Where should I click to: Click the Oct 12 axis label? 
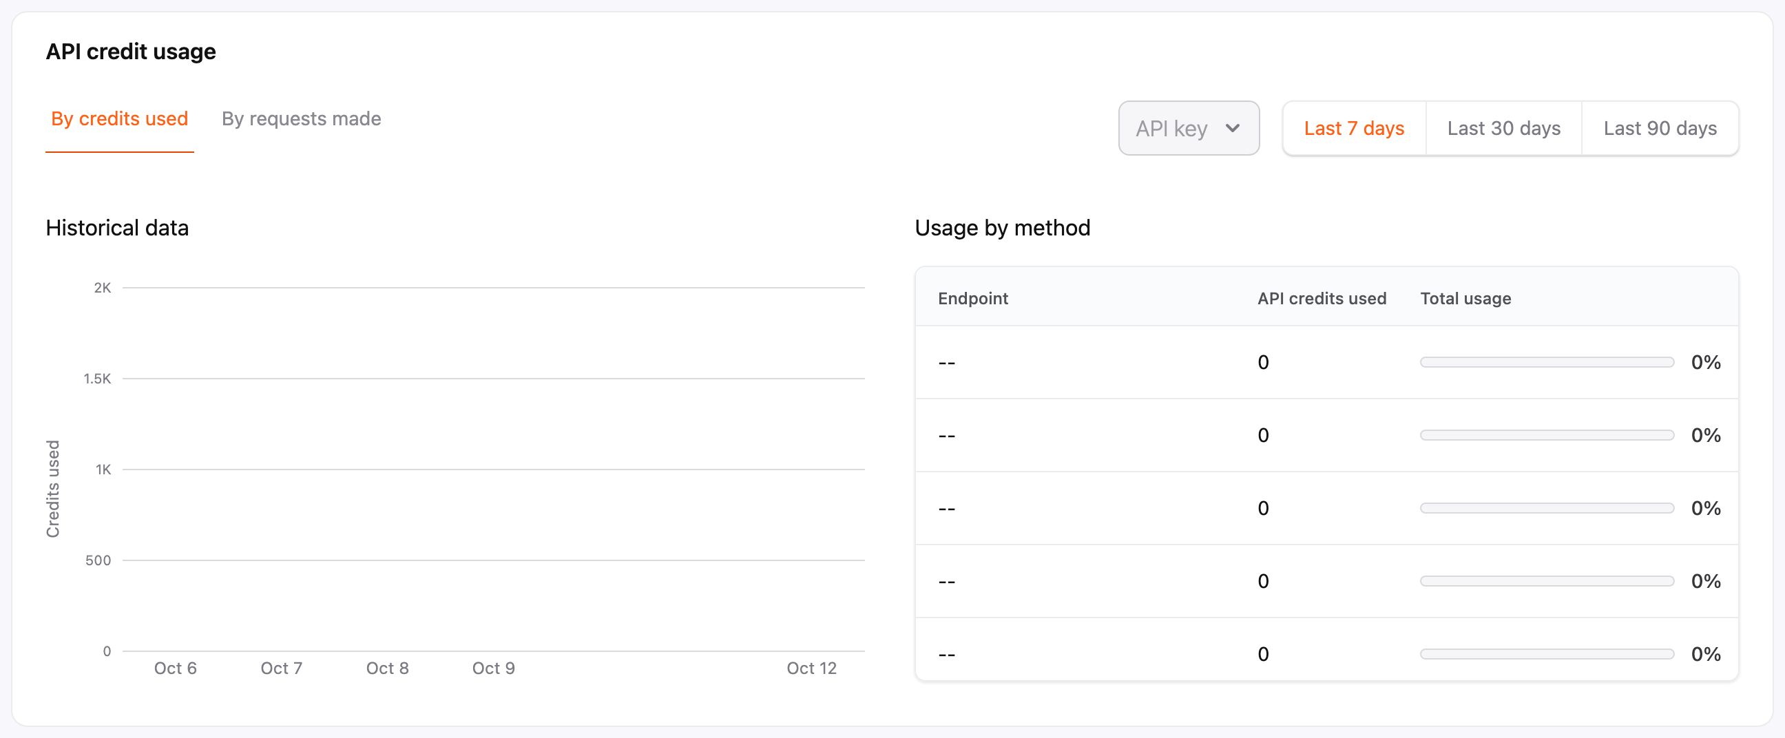[811, 668]
